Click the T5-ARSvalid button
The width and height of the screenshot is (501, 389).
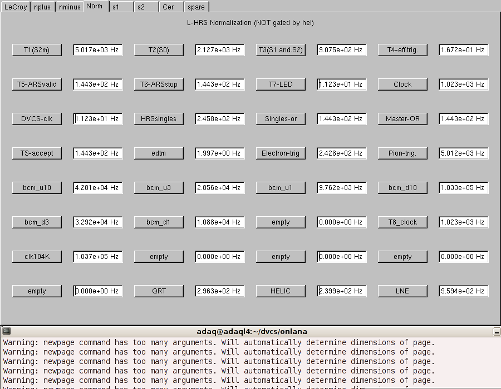[x=37, y=84]
